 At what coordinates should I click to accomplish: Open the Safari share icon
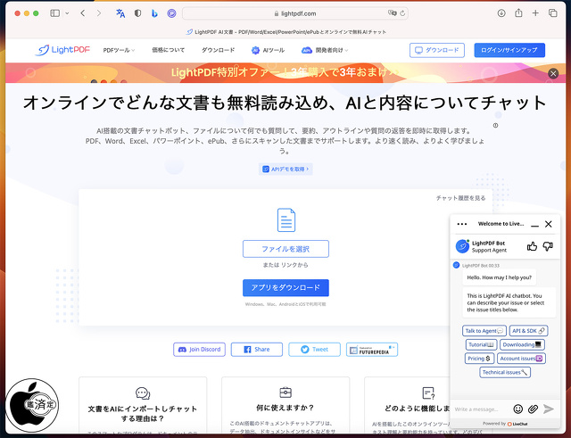pyautogui.click(x=518, y=13)
